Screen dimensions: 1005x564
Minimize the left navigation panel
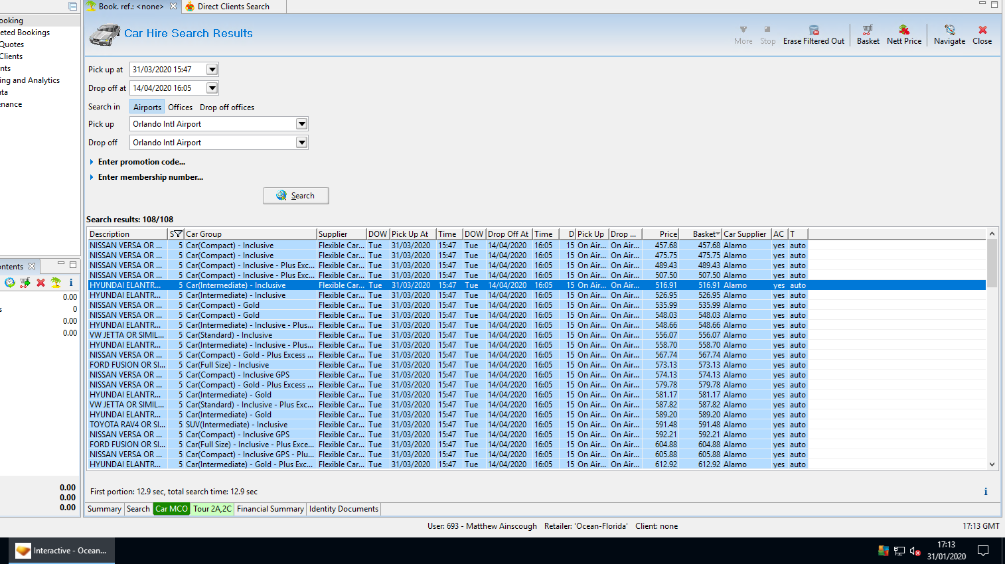(73, 6)
